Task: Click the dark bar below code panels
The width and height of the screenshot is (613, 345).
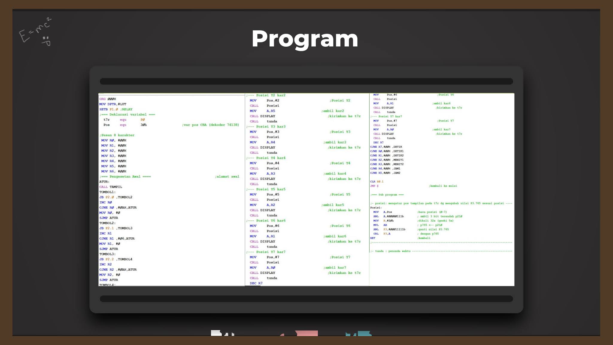Action: tap(306, 299)
